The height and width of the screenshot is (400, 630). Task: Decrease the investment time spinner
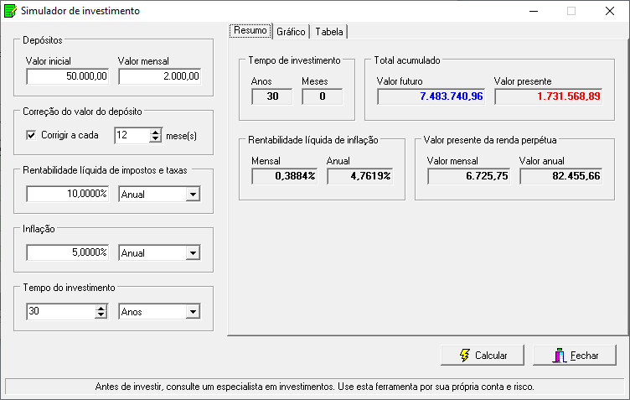(x=101, y=315)
